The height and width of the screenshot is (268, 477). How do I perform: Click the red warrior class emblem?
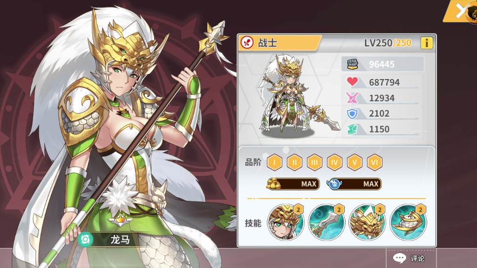247,42
